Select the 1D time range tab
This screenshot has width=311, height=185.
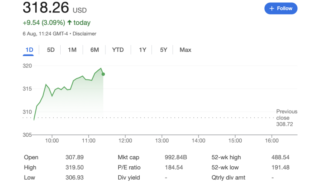[x=29, y=50]
